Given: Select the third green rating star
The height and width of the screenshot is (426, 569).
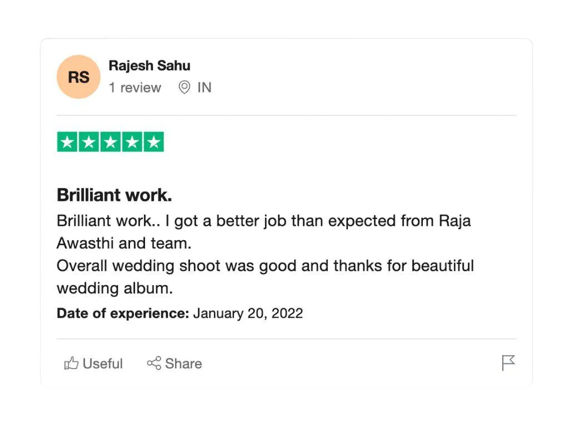Looking at the screenshot, I should click(x=111, y=141).
